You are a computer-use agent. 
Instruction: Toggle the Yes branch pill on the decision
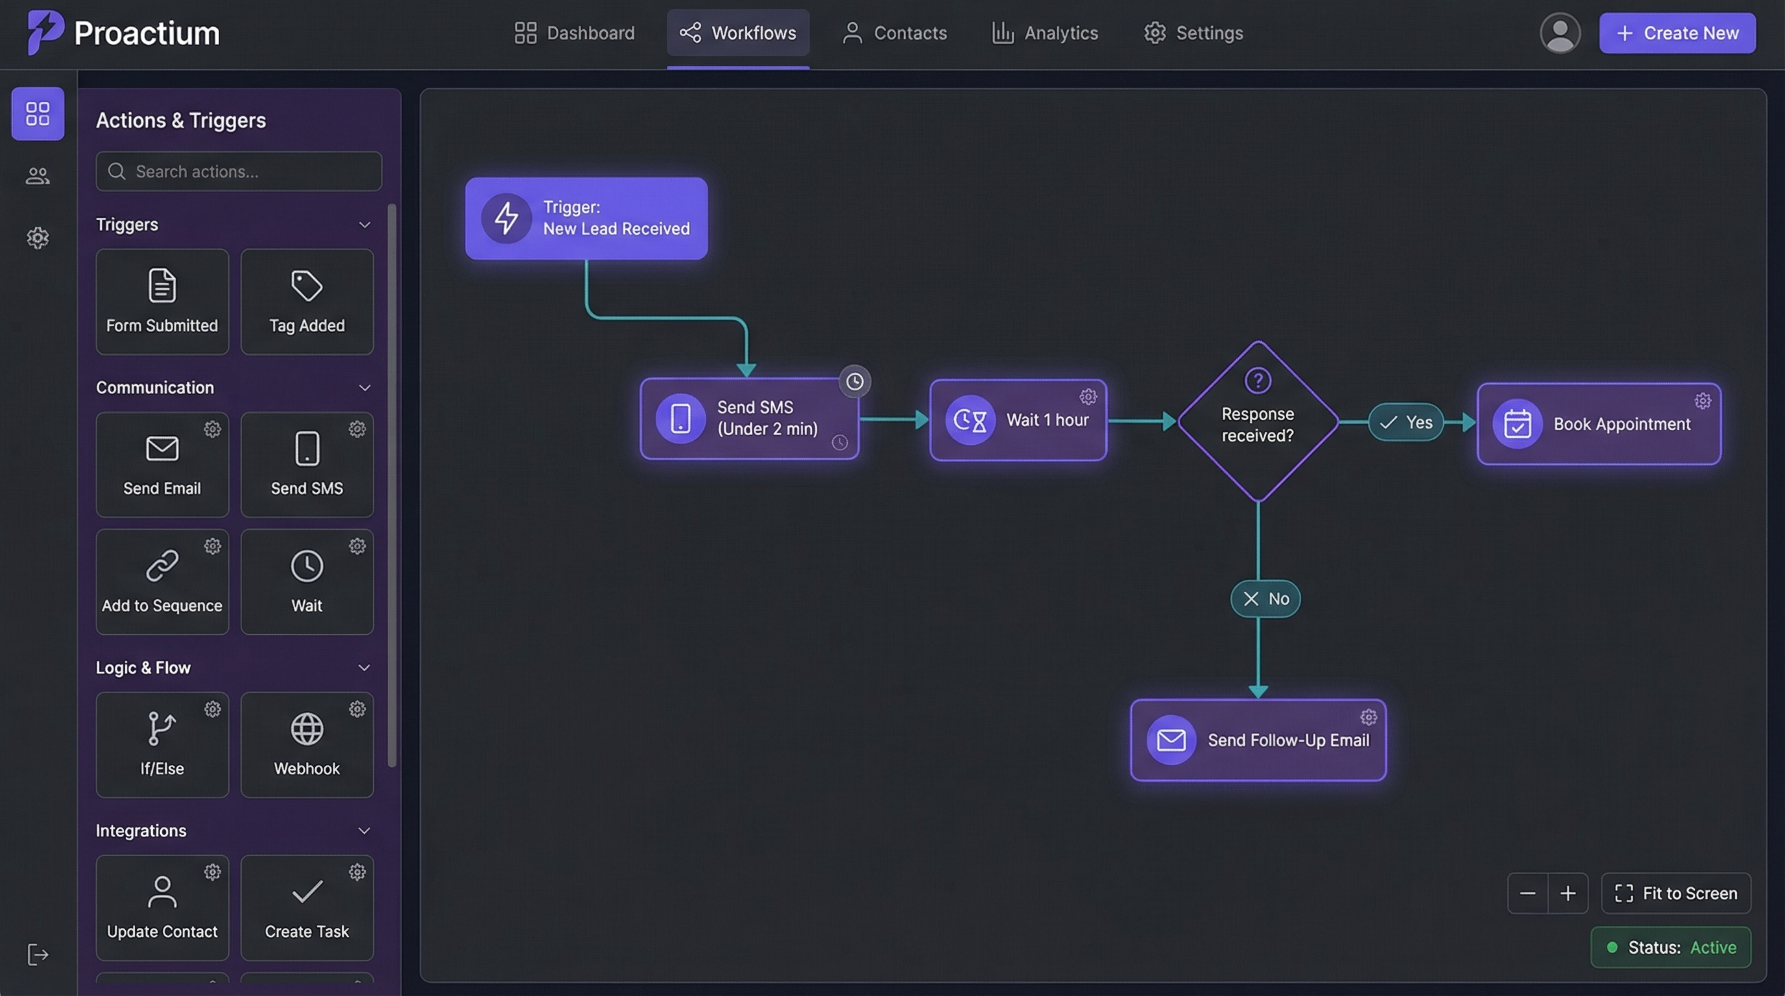(x=1406, y=422)
